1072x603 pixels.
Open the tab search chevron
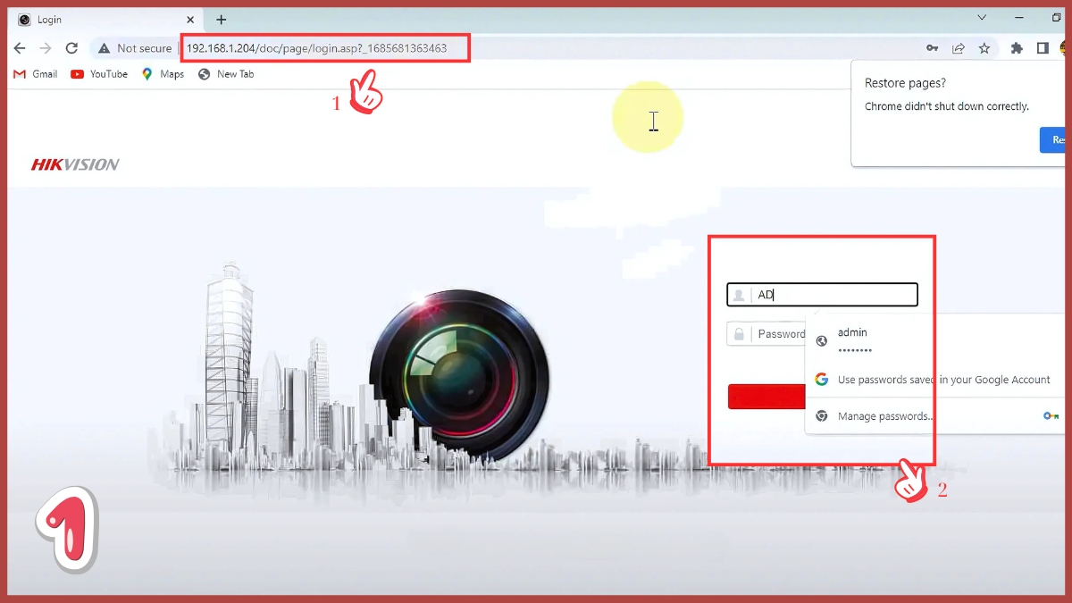[x=982, y=18]
